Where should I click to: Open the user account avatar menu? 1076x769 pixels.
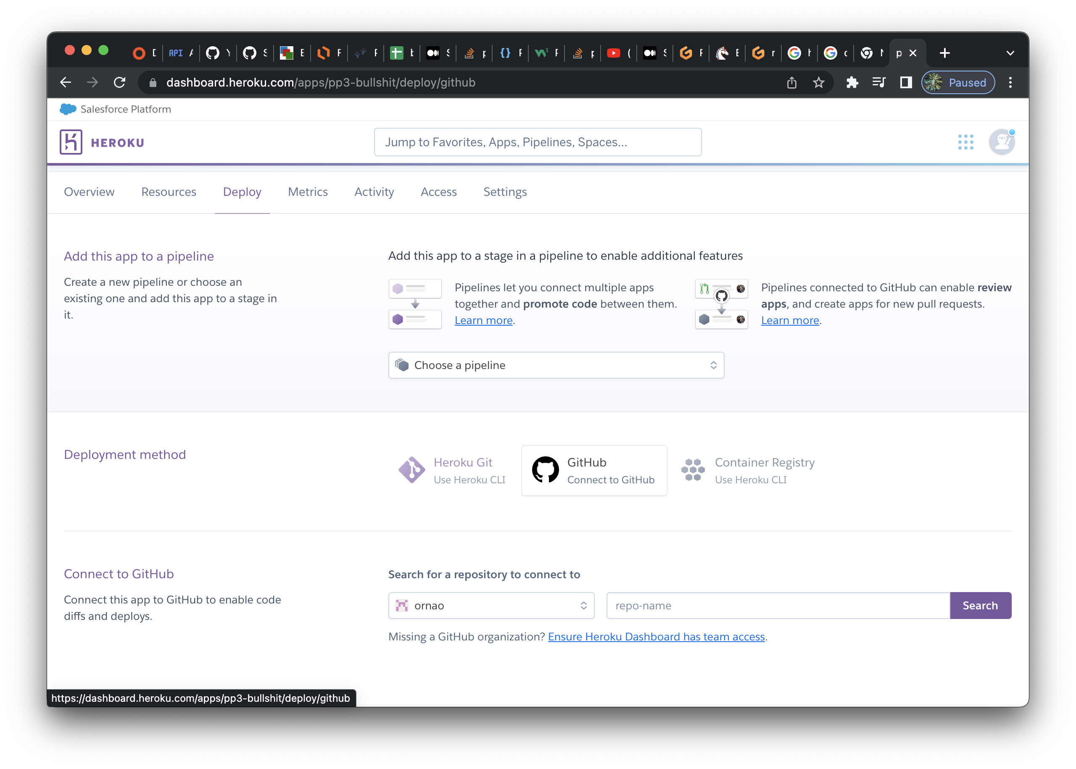tap(1002, 142)
